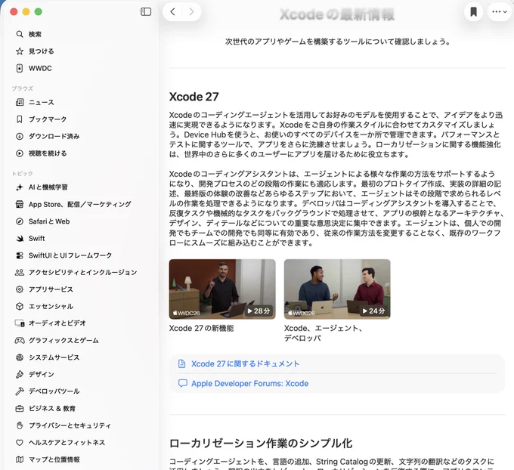The width and height of the screenshot is (514, 470).
Task: Click the ローカリゼーション作業のシンプル化 heading
Action: (x=261, y=443)
